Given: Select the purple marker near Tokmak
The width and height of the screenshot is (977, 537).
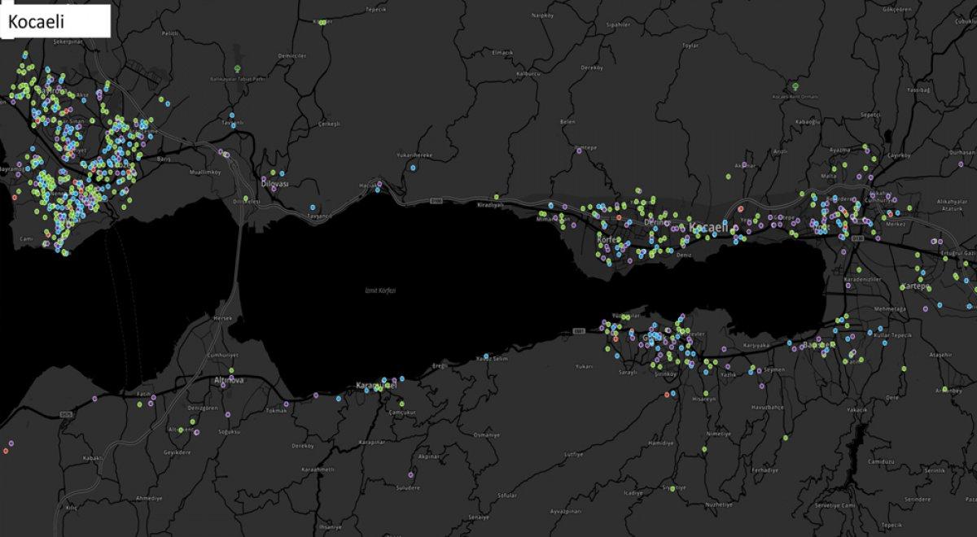Looking at the screenshot, I should point(286,404).
